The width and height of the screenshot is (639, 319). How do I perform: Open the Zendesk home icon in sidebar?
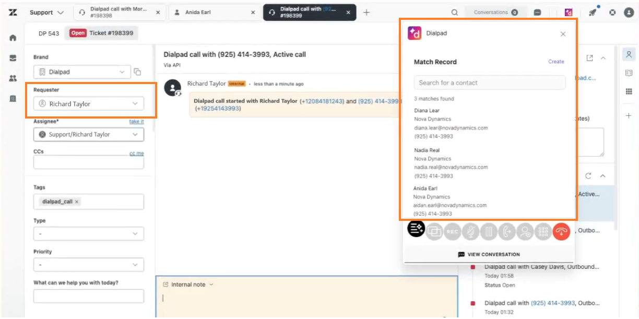(x=13, y=38)
